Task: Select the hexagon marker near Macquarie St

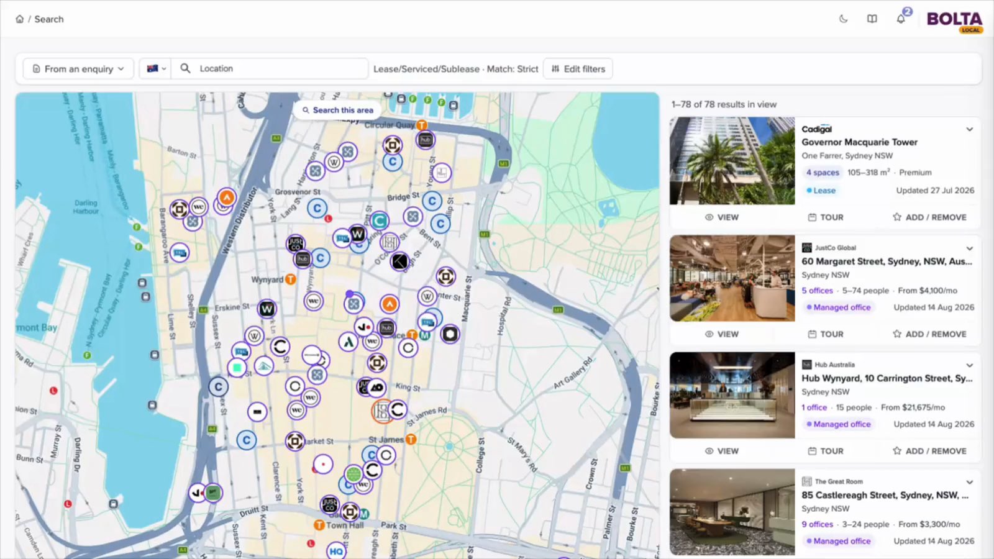Action: click(x=450, y=334)
